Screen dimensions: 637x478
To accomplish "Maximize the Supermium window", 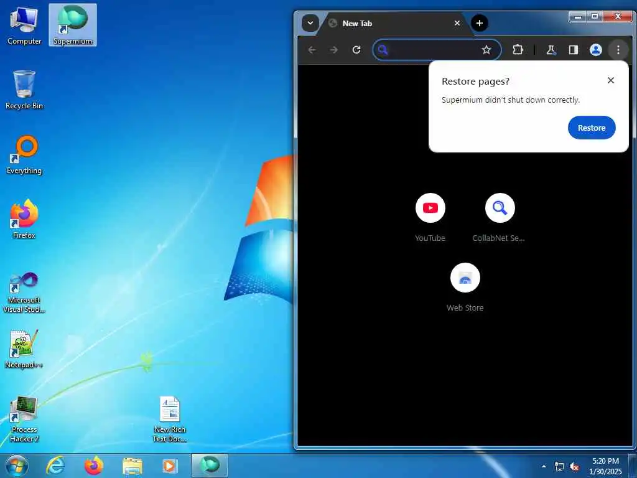I will (x=595, y=17).
